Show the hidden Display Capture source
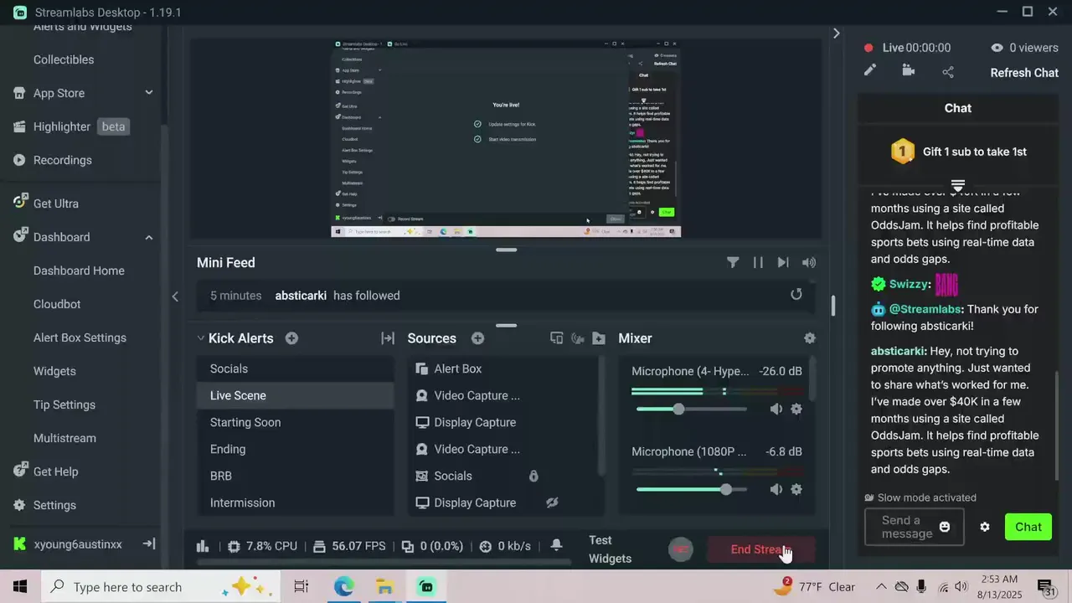 (552, 502)
